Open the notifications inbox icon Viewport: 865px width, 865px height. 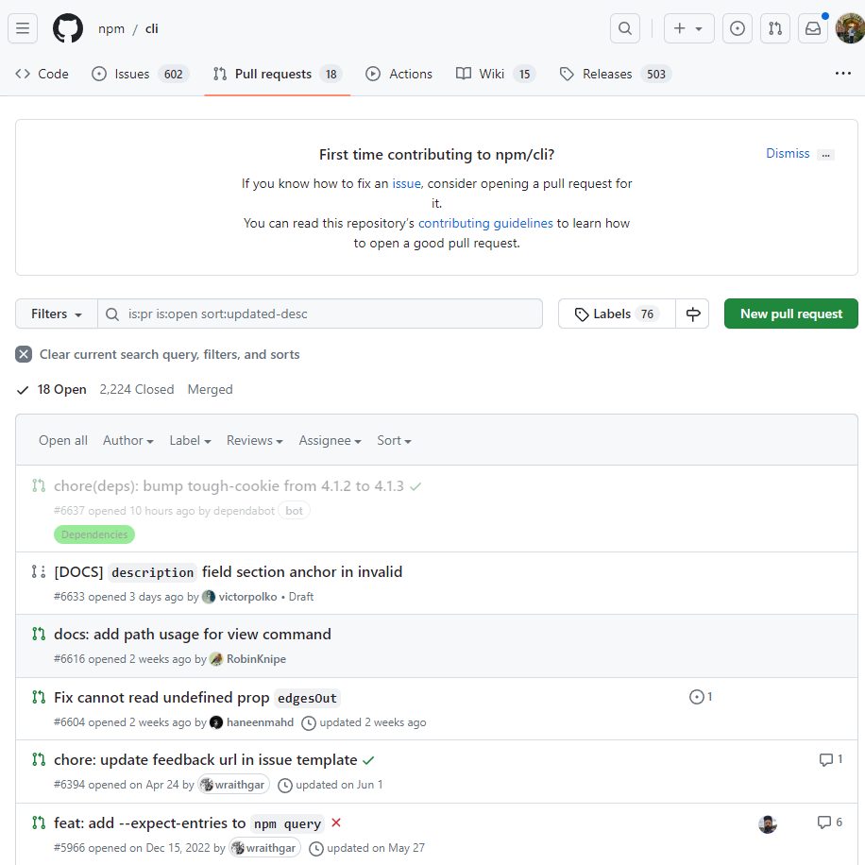click(813, 28)
